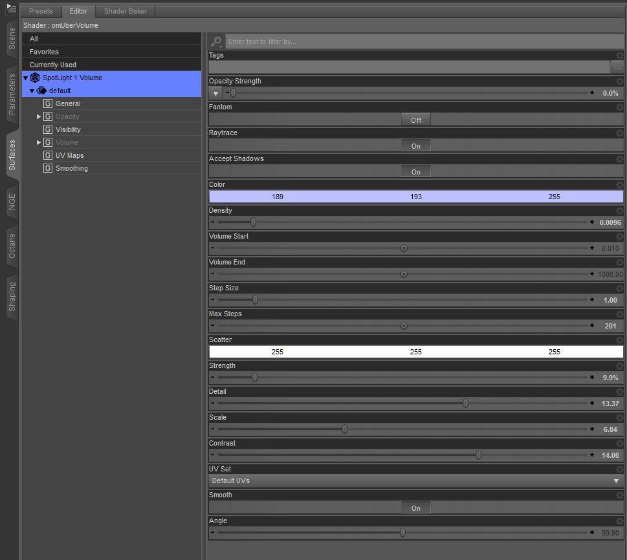Click the Density slider handle

[253, 222]
